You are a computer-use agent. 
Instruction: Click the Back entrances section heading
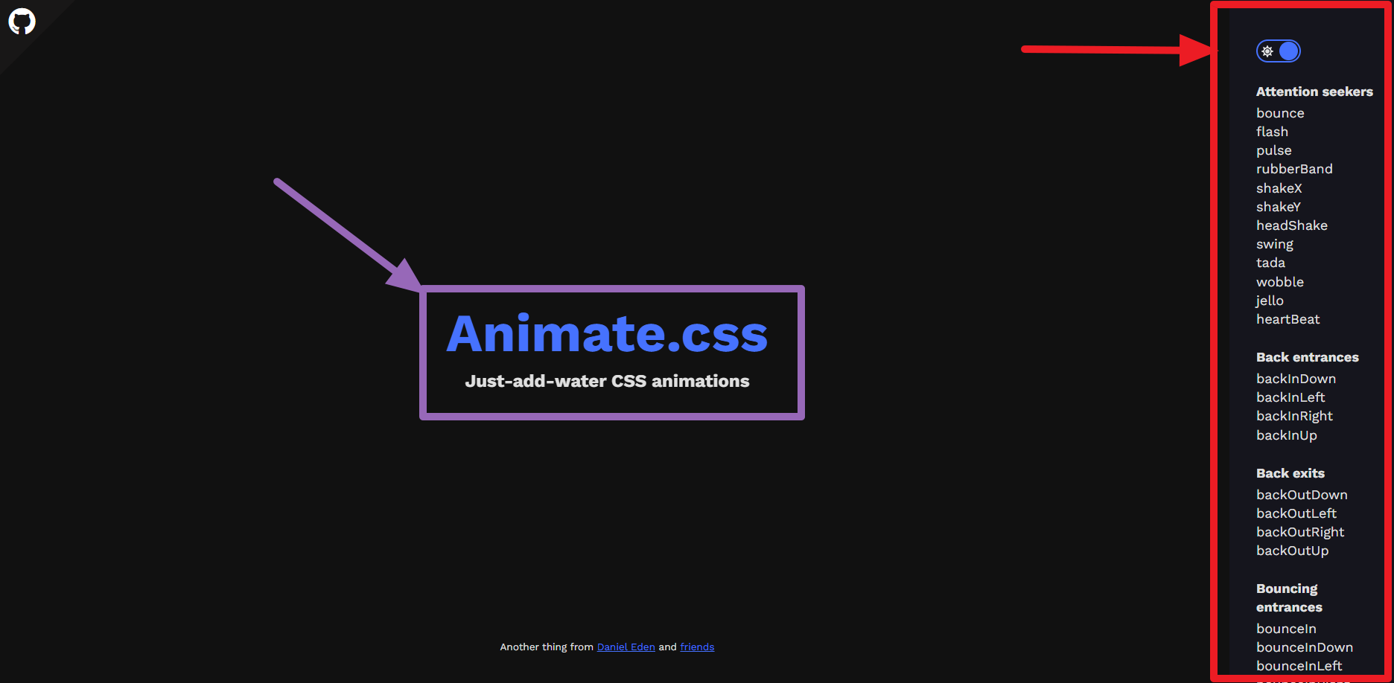(x=1307, y=357)
